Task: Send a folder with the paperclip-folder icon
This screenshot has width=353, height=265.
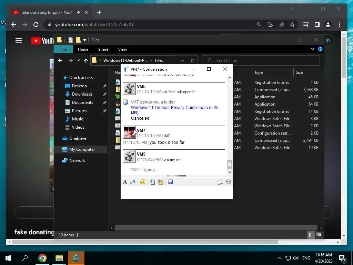Action: pos(161,182)
